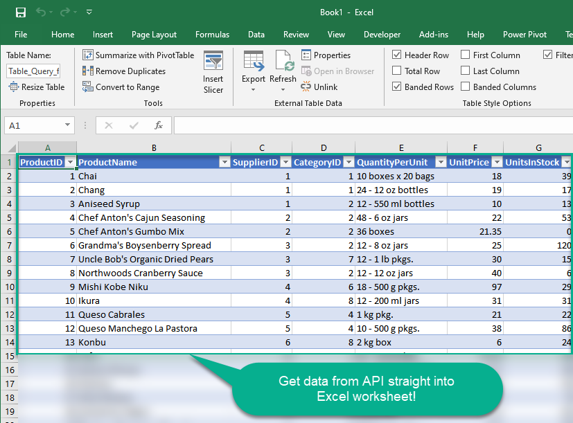This screenshot has width=573, height=423.
Task: Disable the Header Row checkbox
Action: point(397,55)
